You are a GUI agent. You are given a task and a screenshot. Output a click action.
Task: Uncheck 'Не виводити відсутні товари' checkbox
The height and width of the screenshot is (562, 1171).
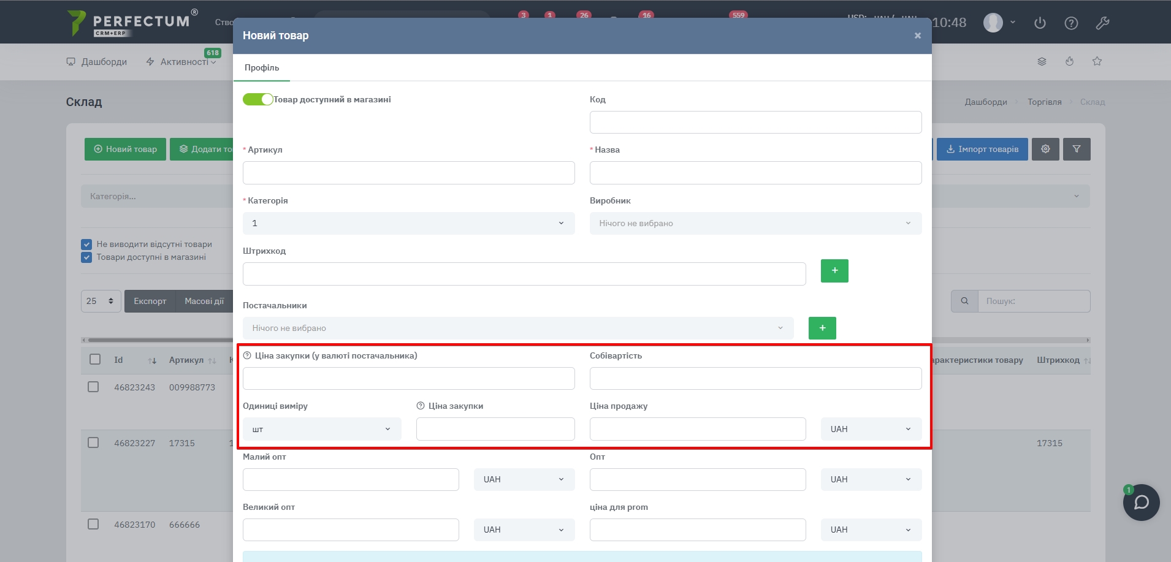[x=86, y=244]
